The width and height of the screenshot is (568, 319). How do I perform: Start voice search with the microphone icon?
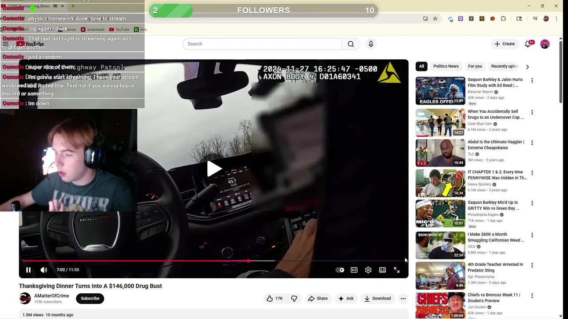(x=371, y=44)
